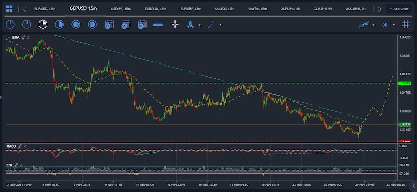Choose the weekly (W) calendar timeframe

(x=126, y=24)
